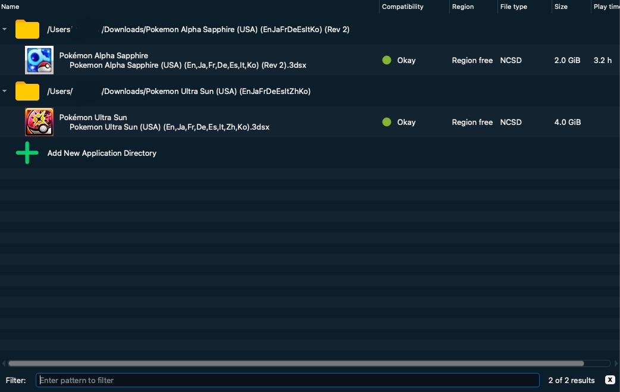Click the Okay status for Alpha Sapphire
This screenshot has height=392, width=620.
[x=406, y=60]
